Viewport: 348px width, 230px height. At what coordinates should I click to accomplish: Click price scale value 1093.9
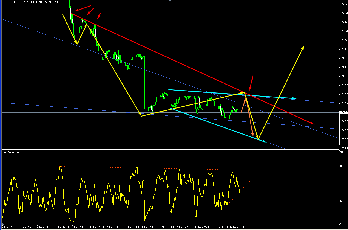[344, 94]
